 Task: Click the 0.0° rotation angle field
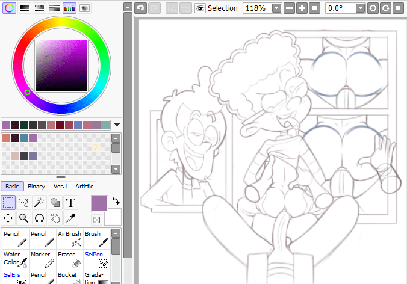tap(341, 8)
